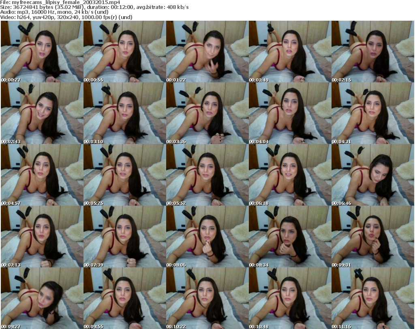Open the thumbnail marked 00:01:22

pyautogui.click(x=207, y=52)
